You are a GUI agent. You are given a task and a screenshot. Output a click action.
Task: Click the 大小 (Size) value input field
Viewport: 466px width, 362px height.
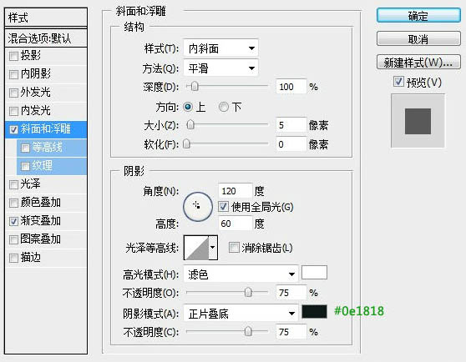pos(291,125)
